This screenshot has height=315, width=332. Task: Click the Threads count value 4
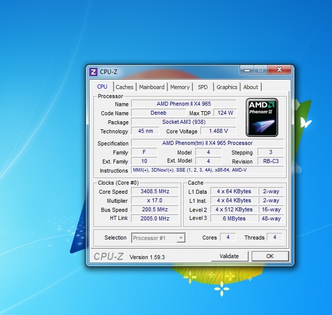275,237
